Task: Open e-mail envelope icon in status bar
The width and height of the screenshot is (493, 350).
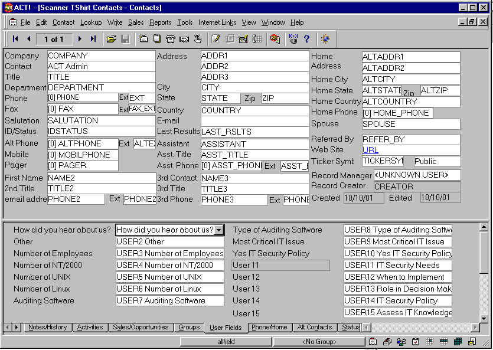Action: [472, 342]
